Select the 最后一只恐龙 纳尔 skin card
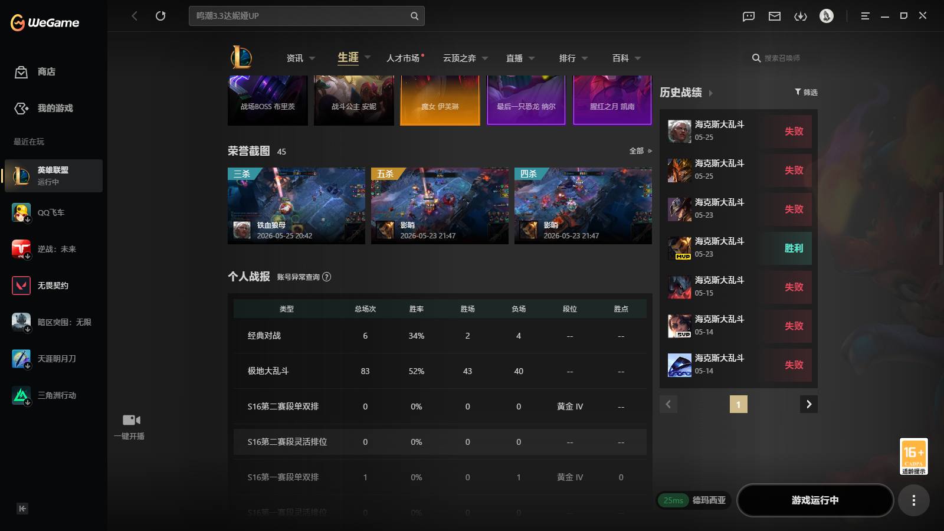The height and width of the screenshot is (531, 944). click(526, 100)
